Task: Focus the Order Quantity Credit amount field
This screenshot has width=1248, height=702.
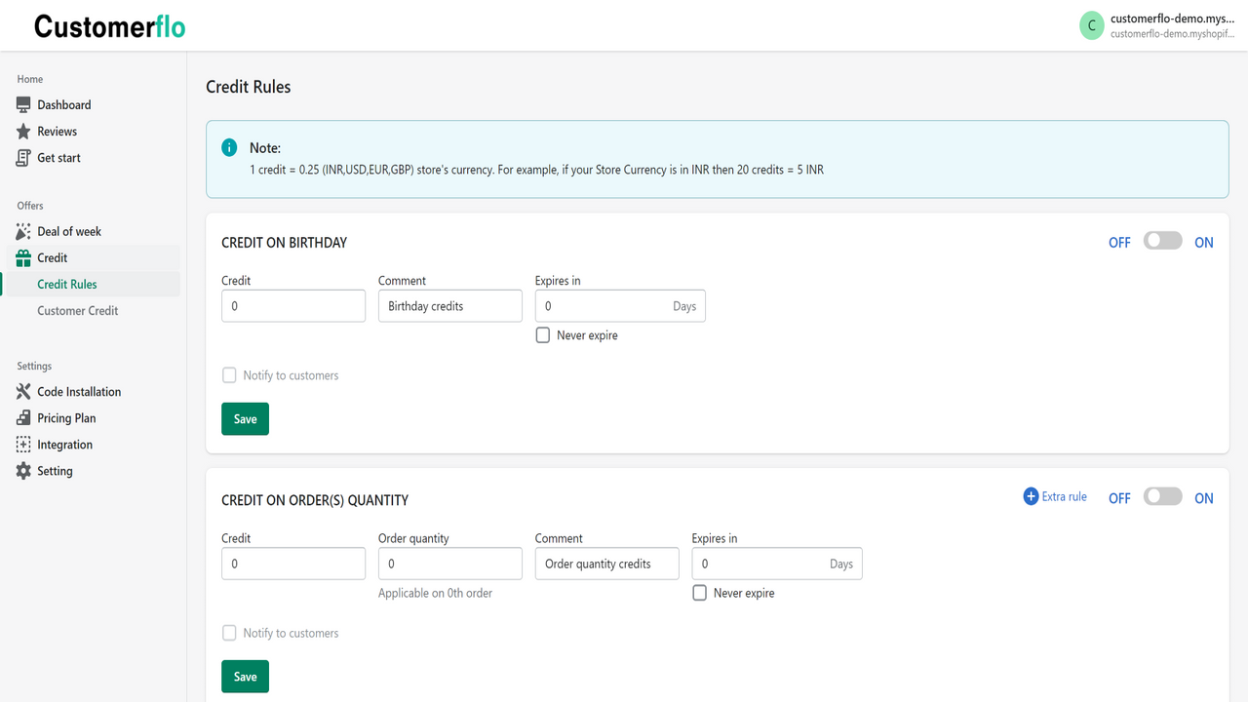Action: tap(293, 563)
